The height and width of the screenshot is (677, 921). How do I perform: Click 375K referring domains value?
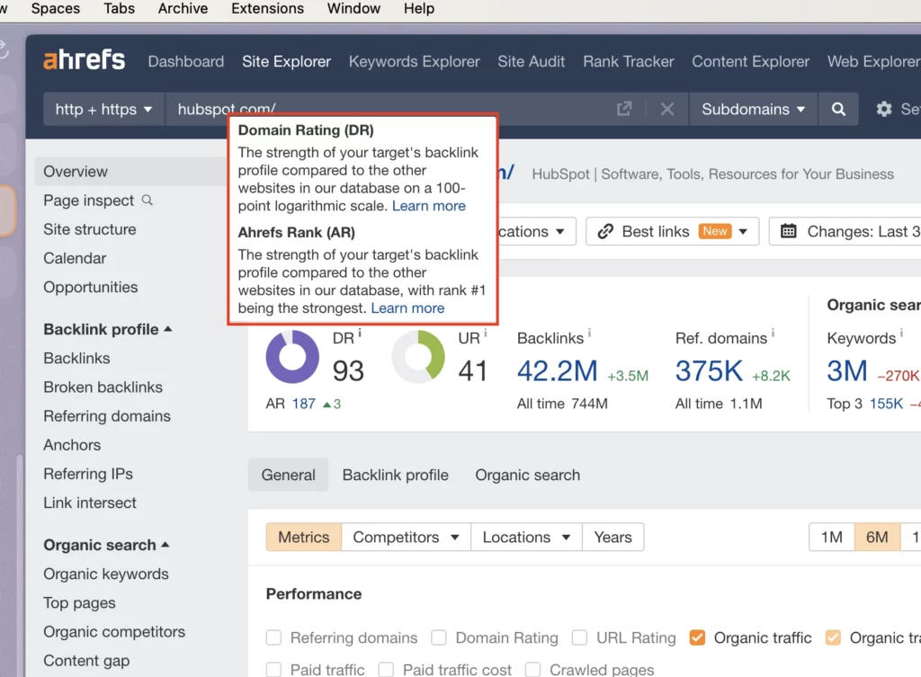point(709,371)
